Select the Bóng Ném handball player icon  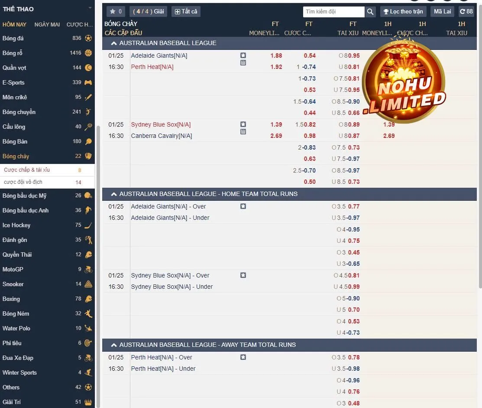pyautogui.click(x=88, y=313)
